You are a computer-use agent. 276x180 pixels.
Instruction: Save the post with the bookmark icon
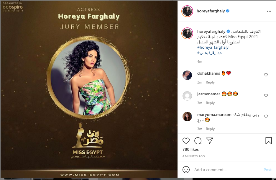[x=268, y=141]
